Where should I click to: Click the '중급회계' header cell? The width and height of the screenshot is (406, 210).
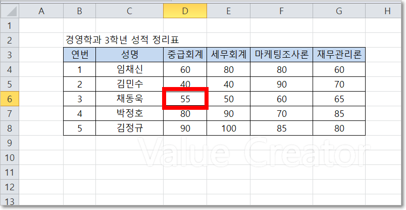tap(185, 55)
